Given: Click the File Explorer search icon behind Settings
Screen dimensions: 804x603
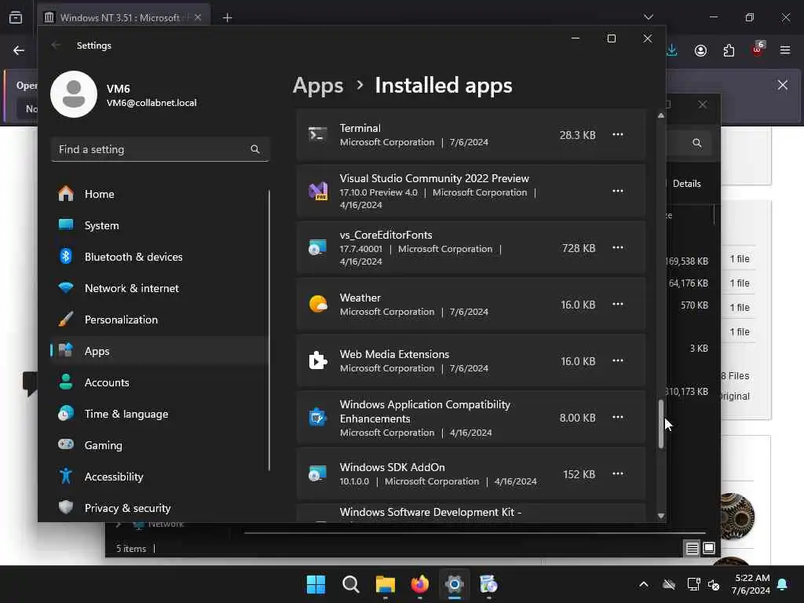Looking at the screenshot, I should tap(697, 143).
